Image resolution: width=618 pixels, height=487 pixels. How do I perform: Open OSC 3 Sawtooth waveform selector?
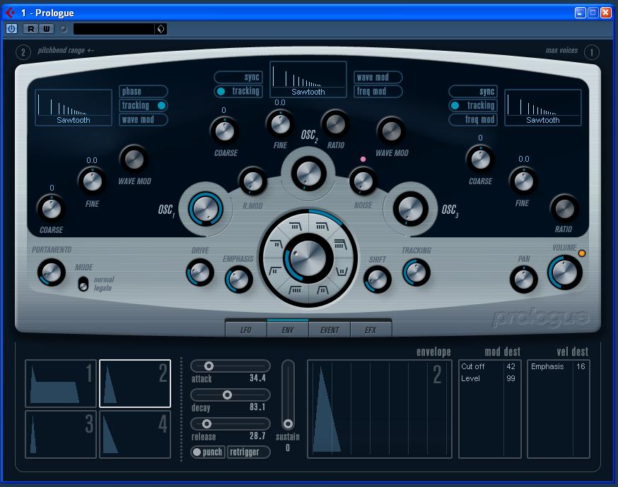(543, 107)
